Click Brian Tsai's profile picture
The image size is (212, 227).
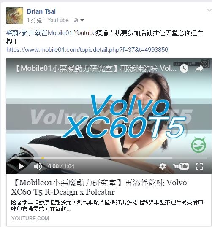click(15, 16)
